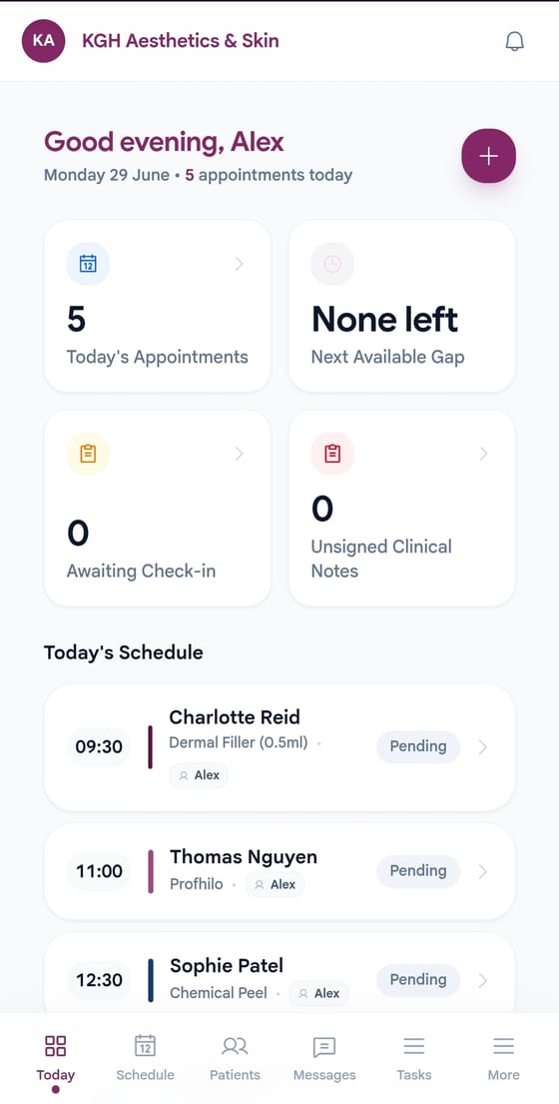Open the Patients tab icon

click(235, 1046)
